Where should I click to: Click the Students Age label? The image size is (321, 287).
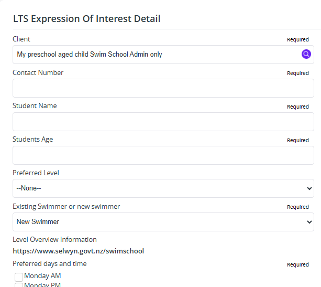[x=33, y=140]
